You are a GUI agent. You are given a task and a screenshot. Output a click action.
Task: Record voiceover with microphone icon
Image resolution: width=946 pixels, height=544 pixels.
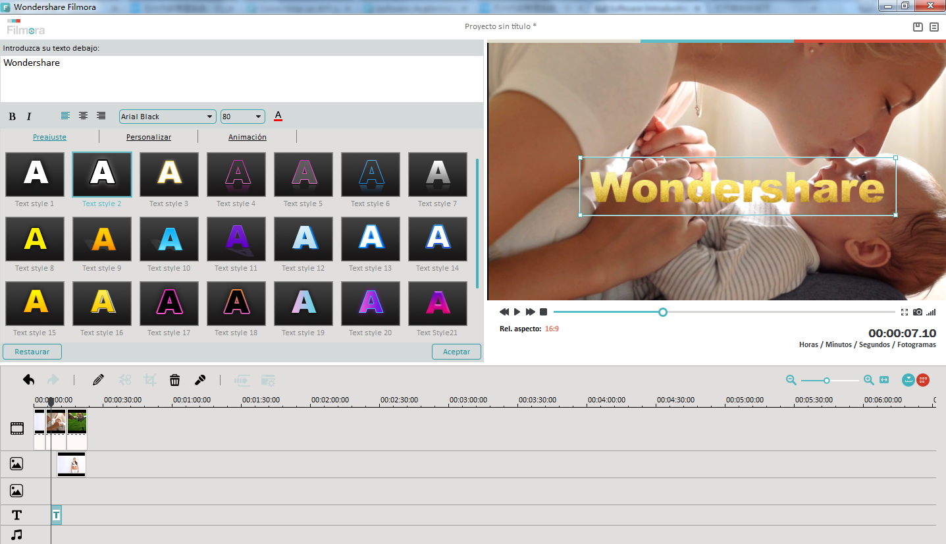(200, 379)
